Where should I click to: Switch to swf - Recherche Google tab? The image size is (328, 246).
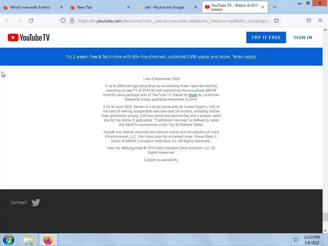click(x=164, y=7)
